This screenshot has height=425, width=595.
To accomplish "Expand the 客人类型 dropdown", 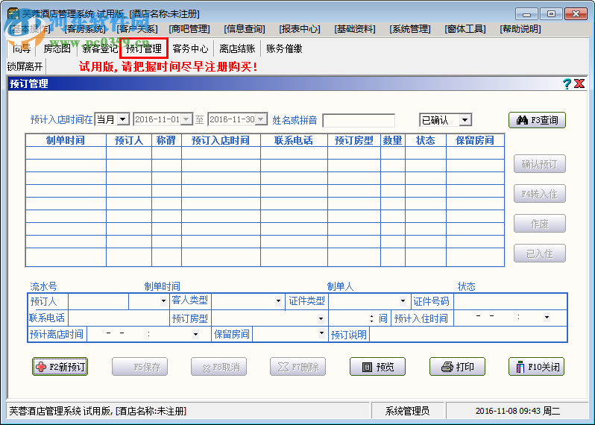I will (279, 301).
